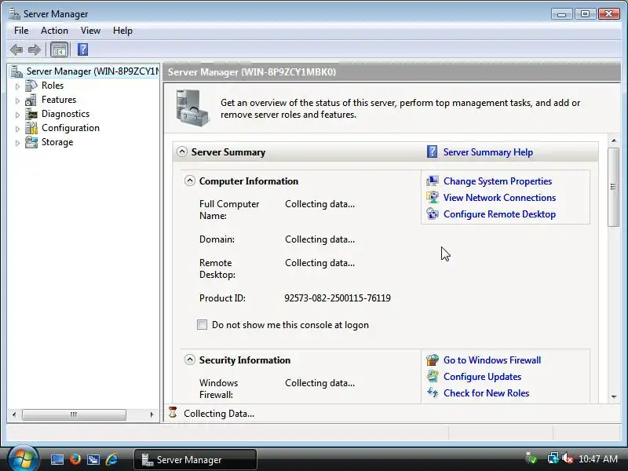Screen dimensions: 628x471
Task: Open the Help menu
Action: (x=122, y=31)
